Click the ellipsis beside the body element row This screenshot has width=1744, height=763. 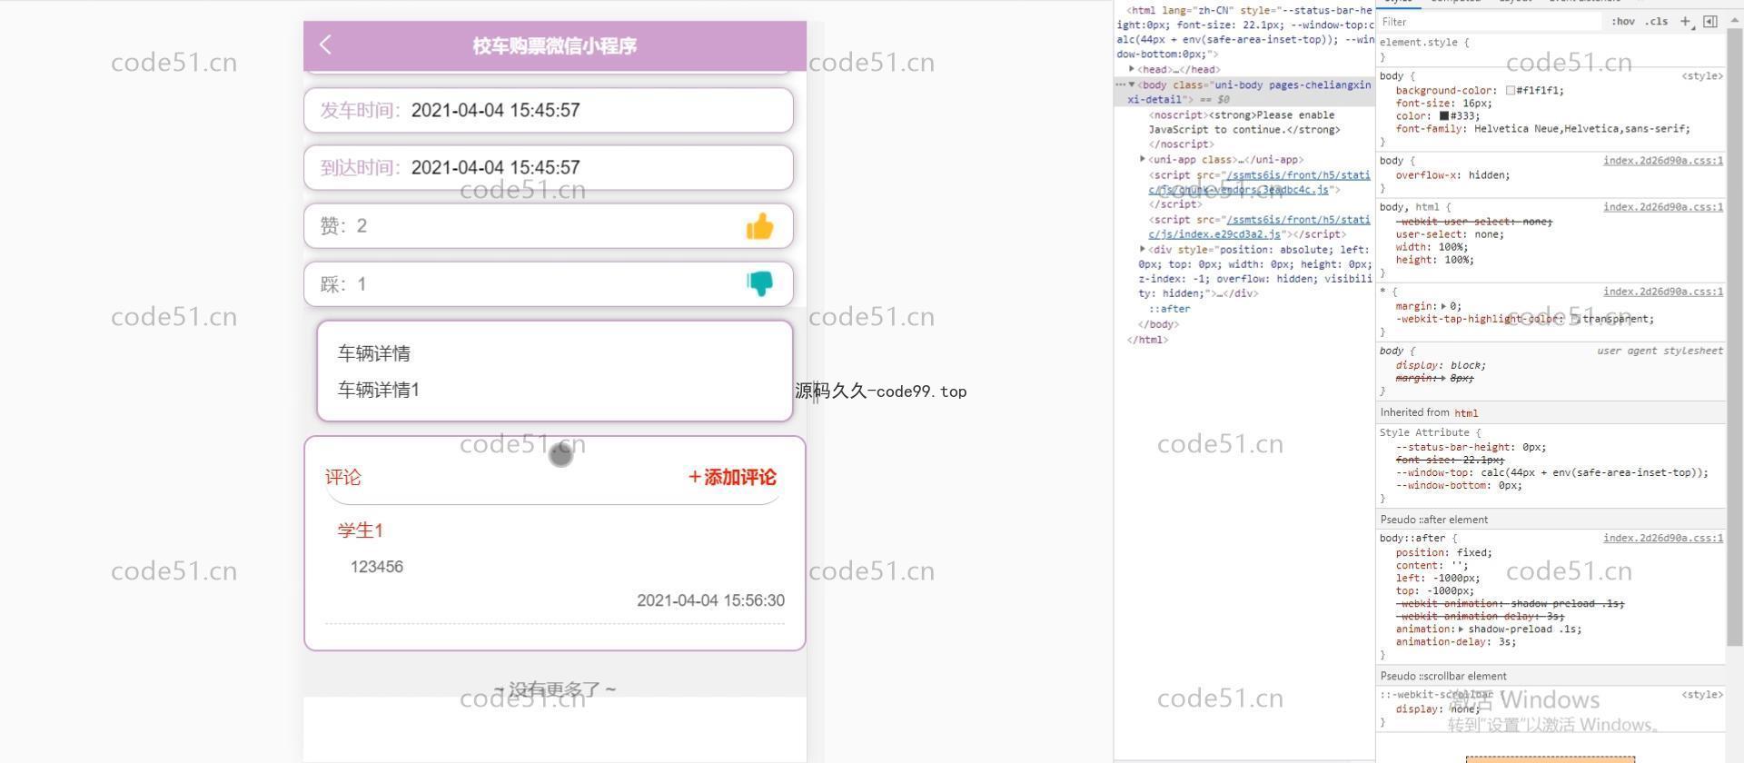point(1120,84)
